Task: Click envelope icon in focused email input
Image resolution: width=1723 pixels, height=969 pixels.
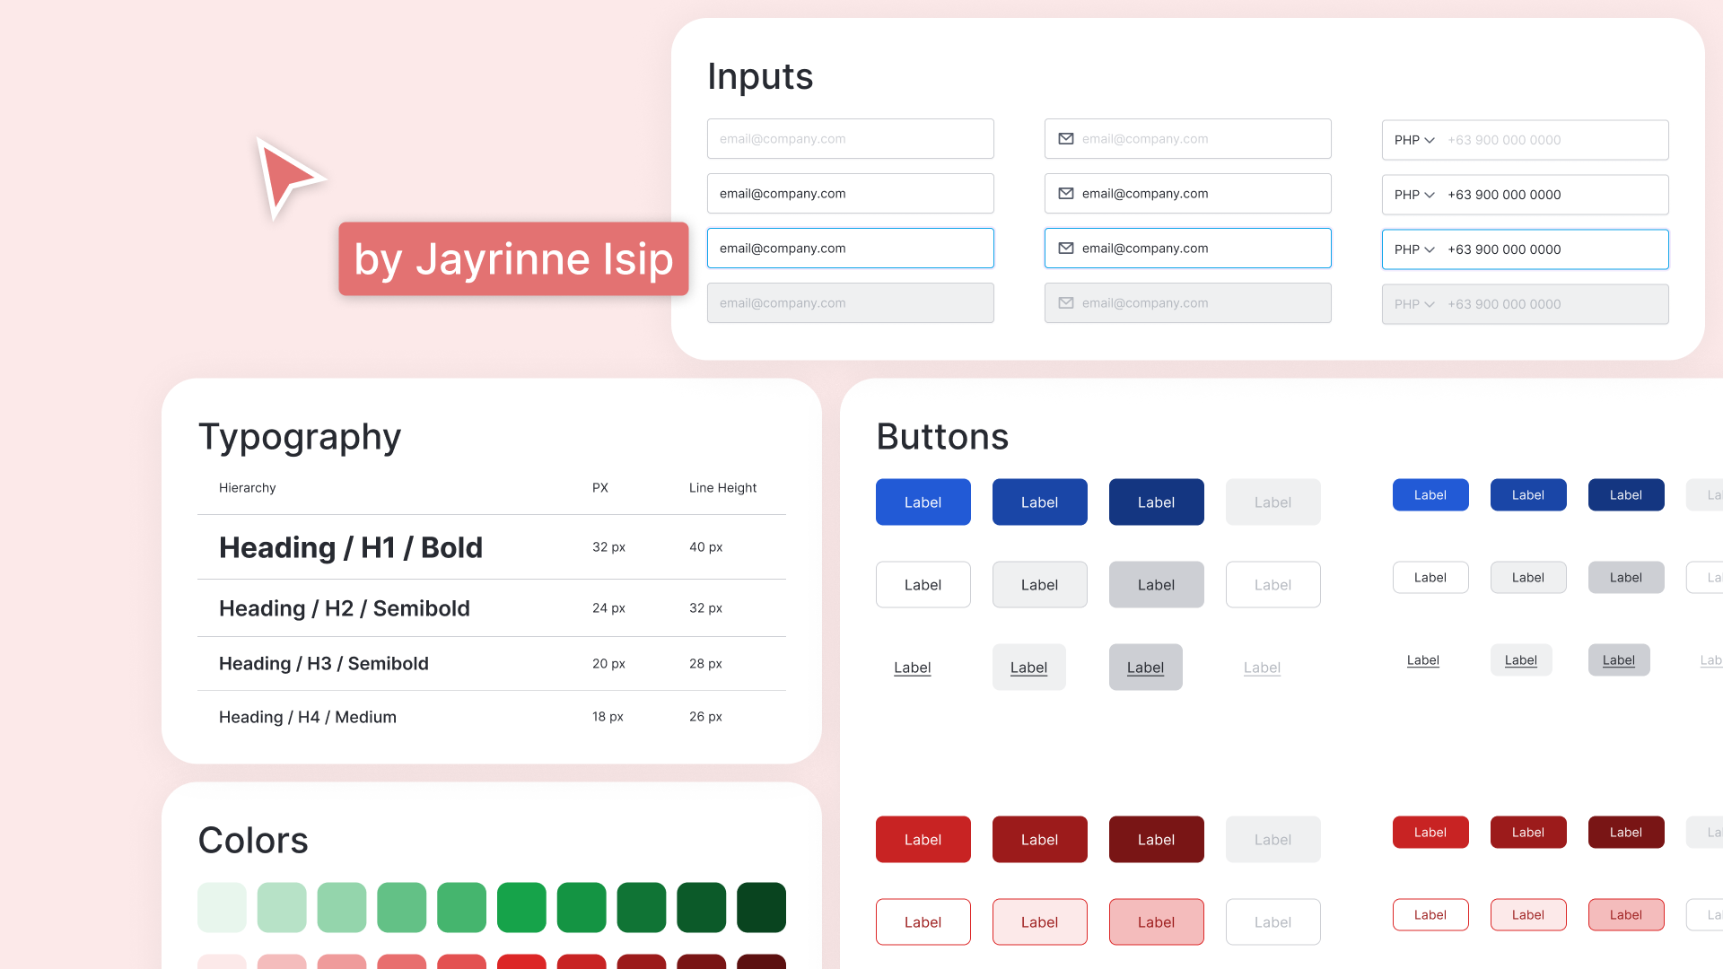Action: click(1066, 249)
